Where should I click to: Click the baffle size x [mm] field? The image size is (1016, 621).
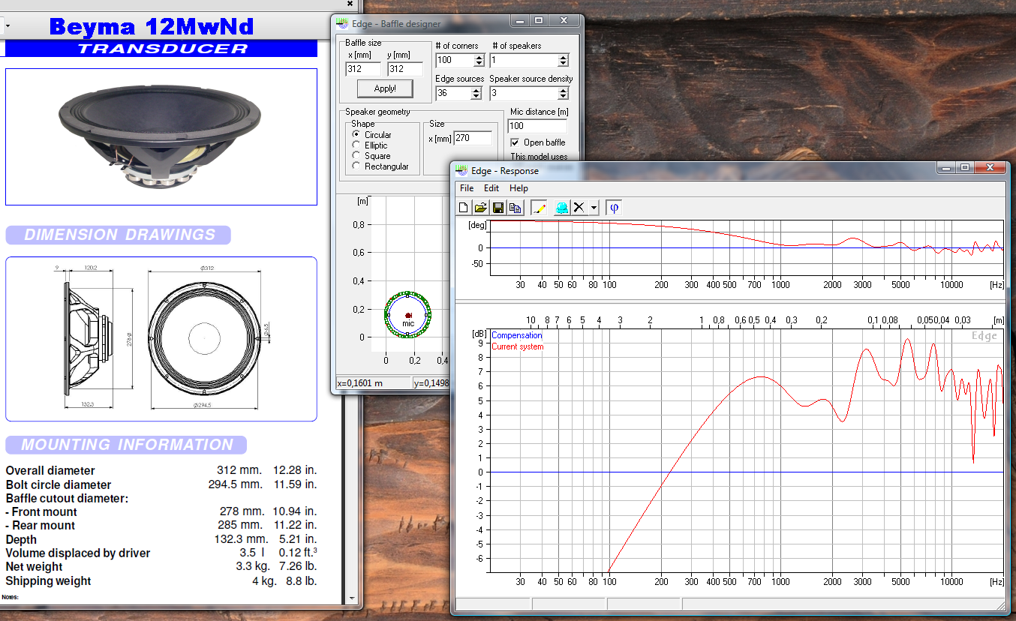363,69
